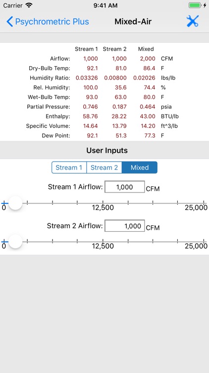Tap the back chevron arrow icon

[x=10, y=22]
